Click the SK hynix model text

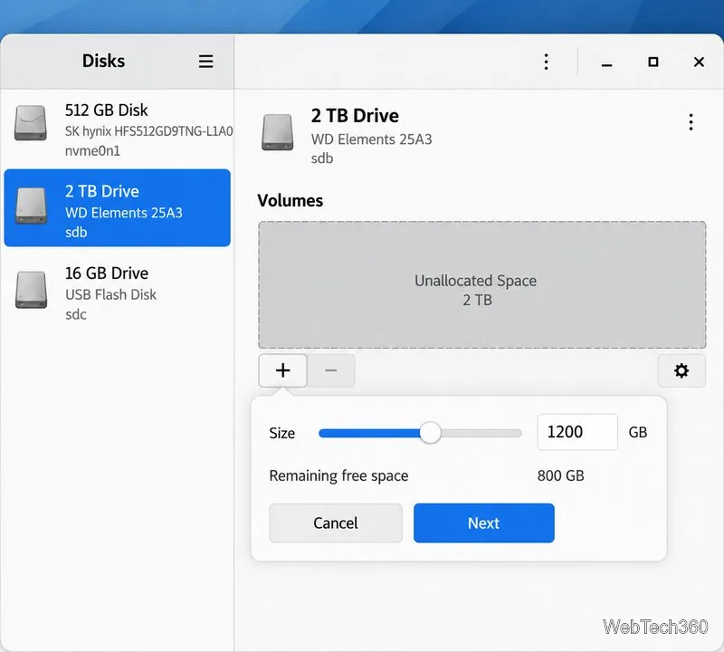(x=148, y=131)
